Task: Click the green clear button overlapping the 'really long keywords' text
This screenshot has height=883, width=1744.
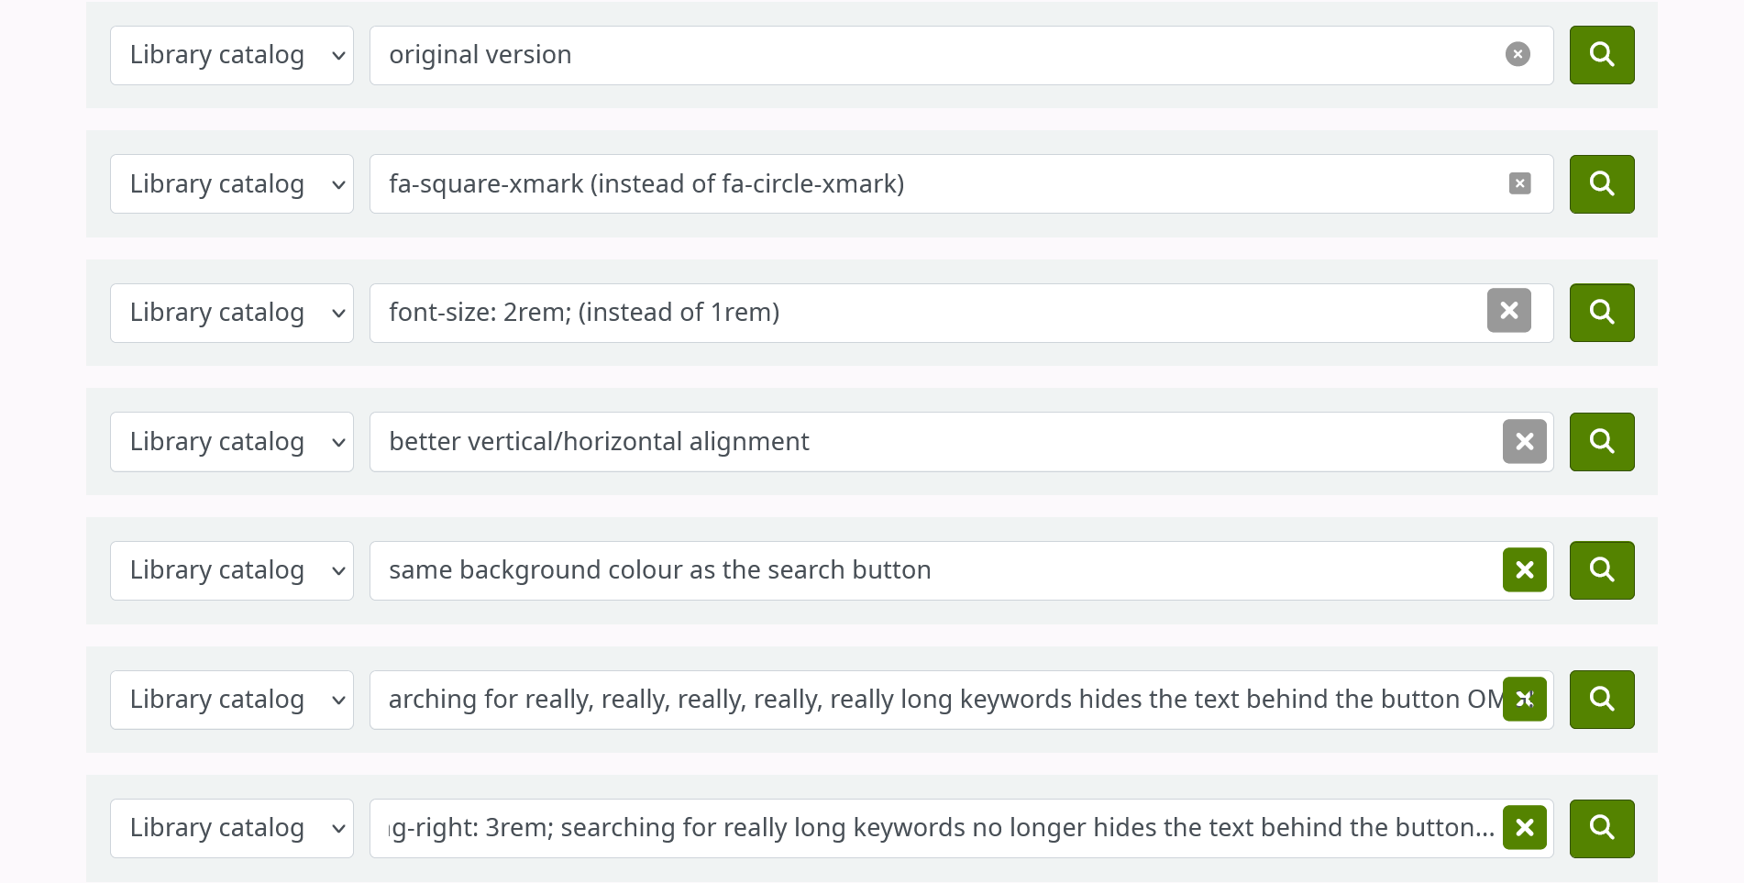Action: (1524, 700)
